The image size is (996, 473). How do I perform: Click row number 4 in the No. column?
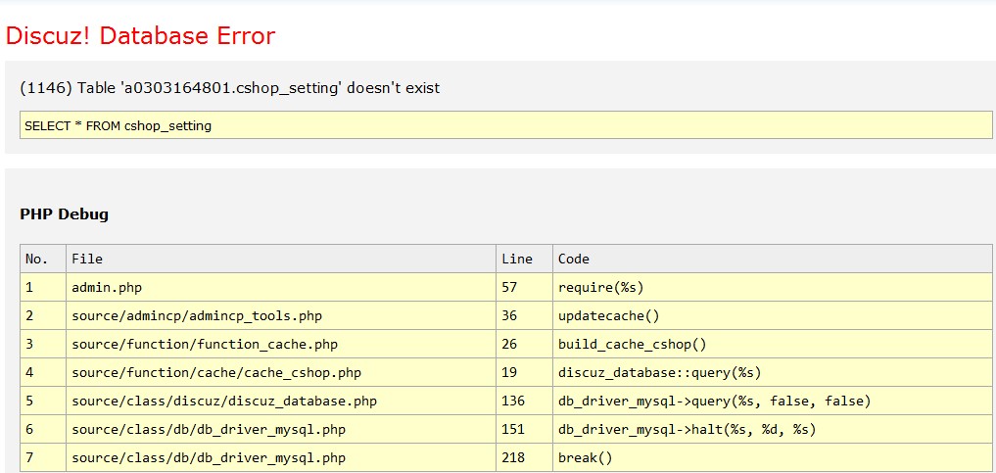(42, 373)
